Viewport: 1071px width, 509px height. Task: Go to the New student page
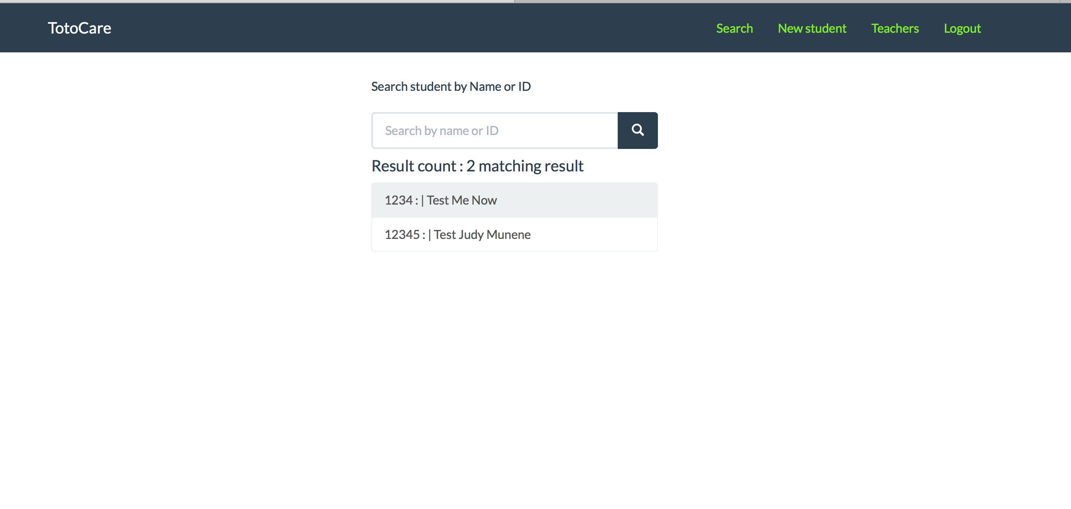coord(811,28)
